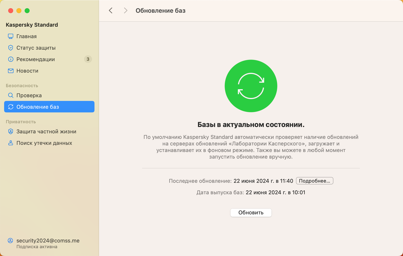Viewport: 403px width, 256px height.
Task: Click the Рекомендации badge showing 3
Action: click(x=88, y=59)
